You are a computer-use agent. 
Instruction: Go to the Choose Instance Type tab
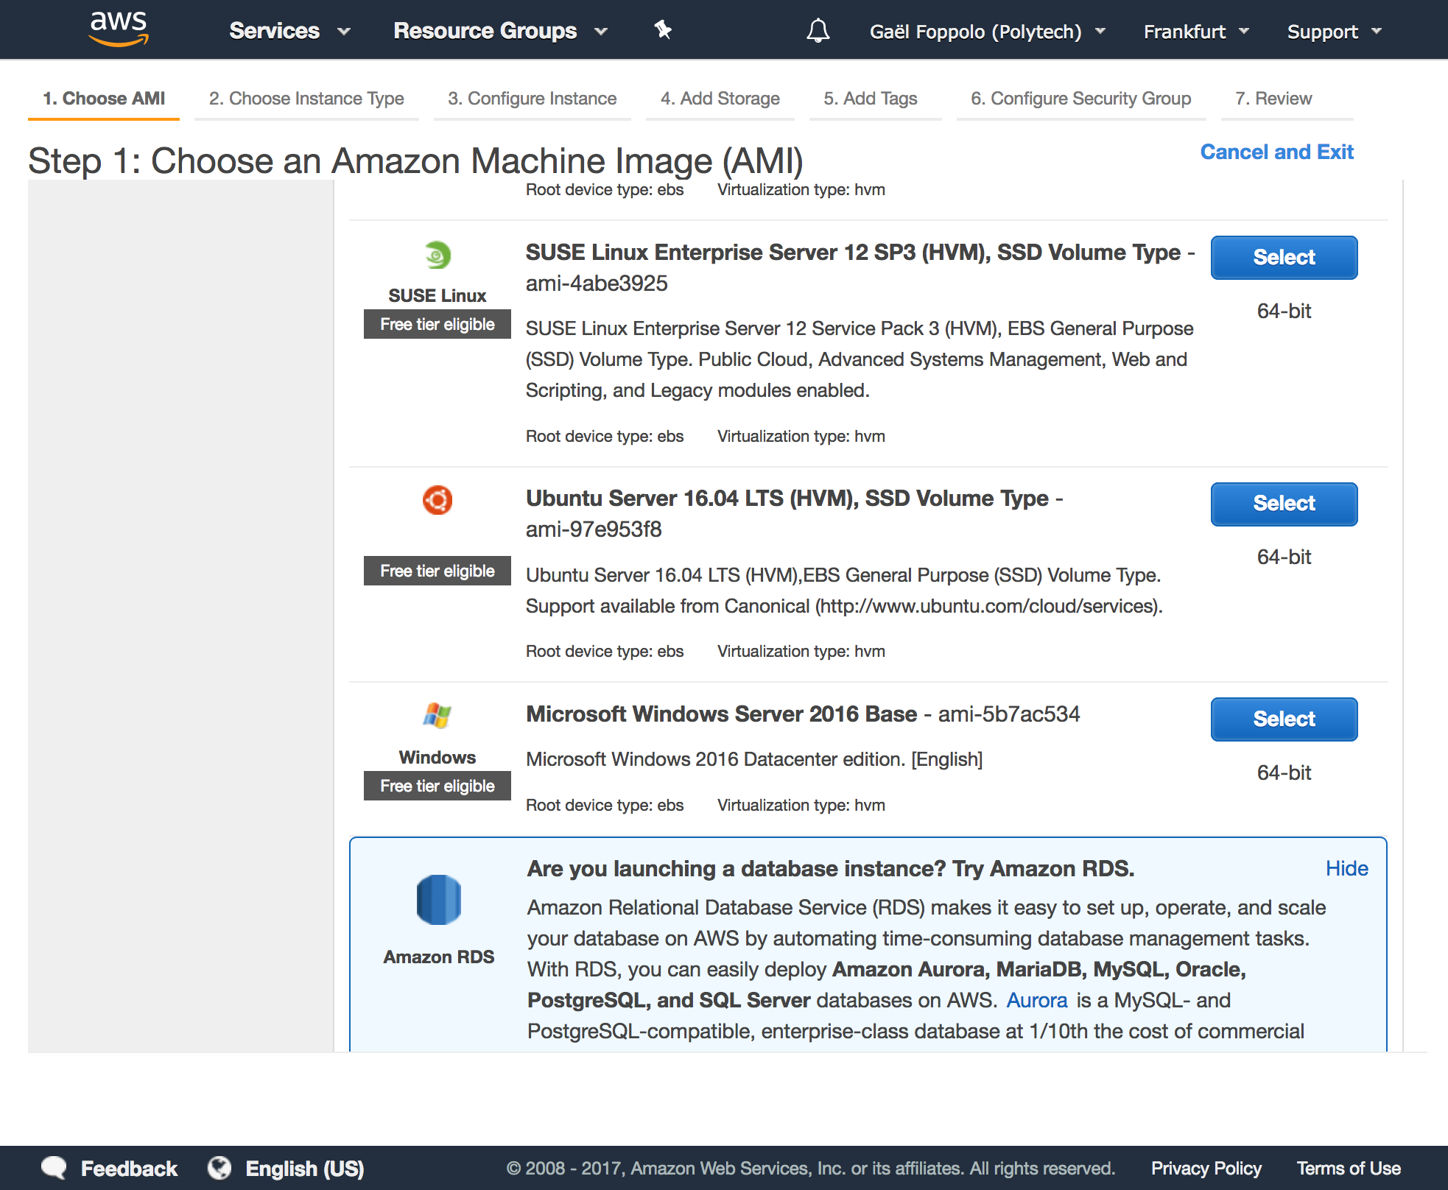(306, 99)
